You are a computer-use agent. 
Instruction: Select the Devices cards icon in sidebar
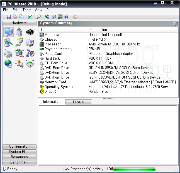click(19, 53)
